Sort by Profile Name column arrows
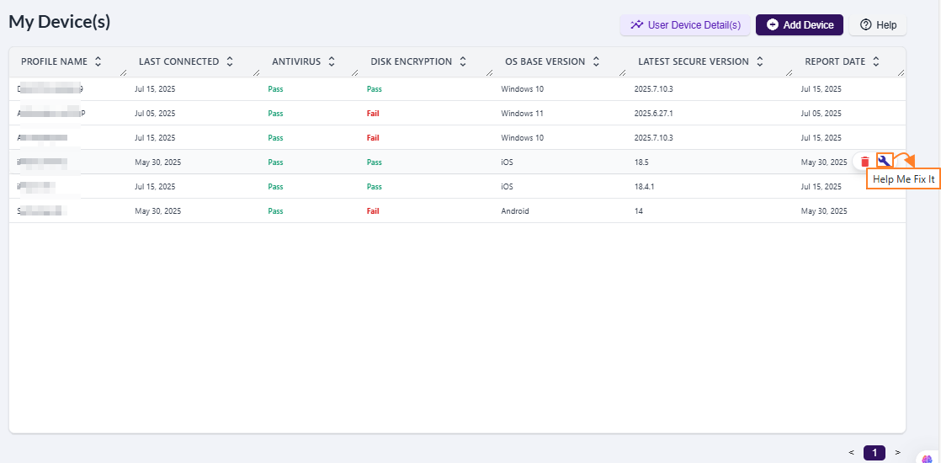 [x=98, y=61]
